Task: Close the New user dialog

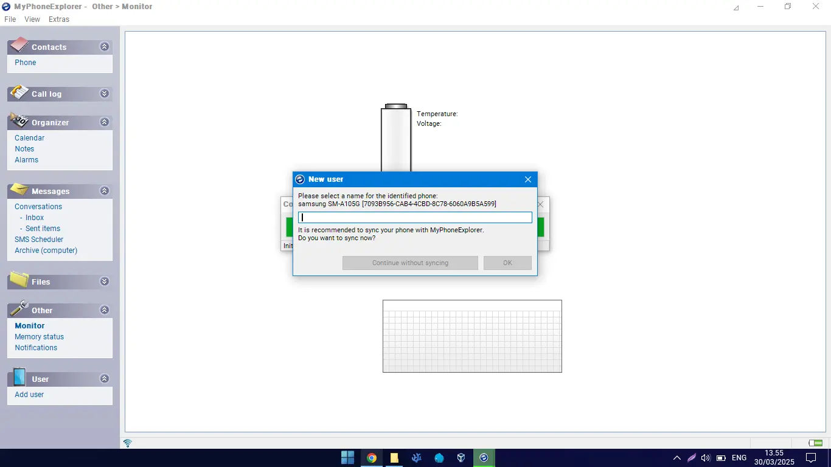Action: point(527,179)
